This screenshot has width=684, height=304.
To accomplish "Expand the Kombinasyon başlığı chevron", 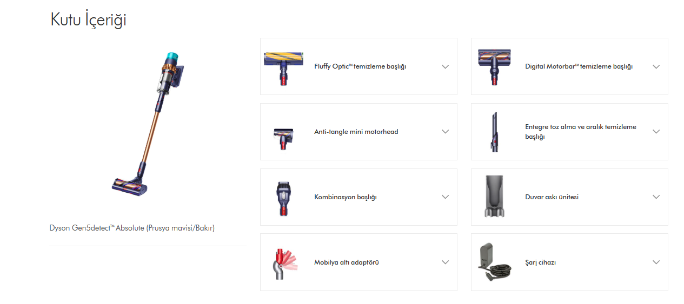I will (x=446, y=197).
